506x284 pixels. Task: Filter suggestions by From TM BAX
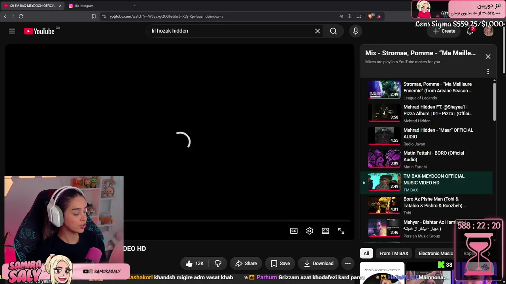click(394, 253)
